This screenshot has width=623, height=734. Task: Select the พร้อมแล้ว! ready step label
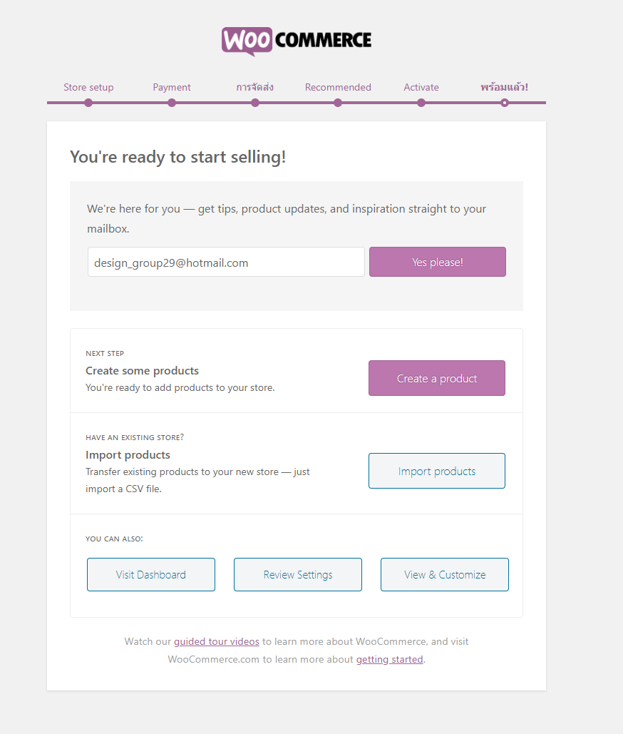(x=504, y=87)
